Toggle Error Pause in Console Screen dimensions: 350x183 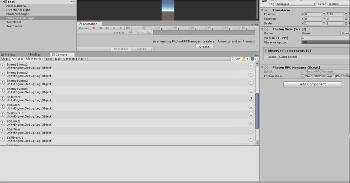click(x=53, y=59)
